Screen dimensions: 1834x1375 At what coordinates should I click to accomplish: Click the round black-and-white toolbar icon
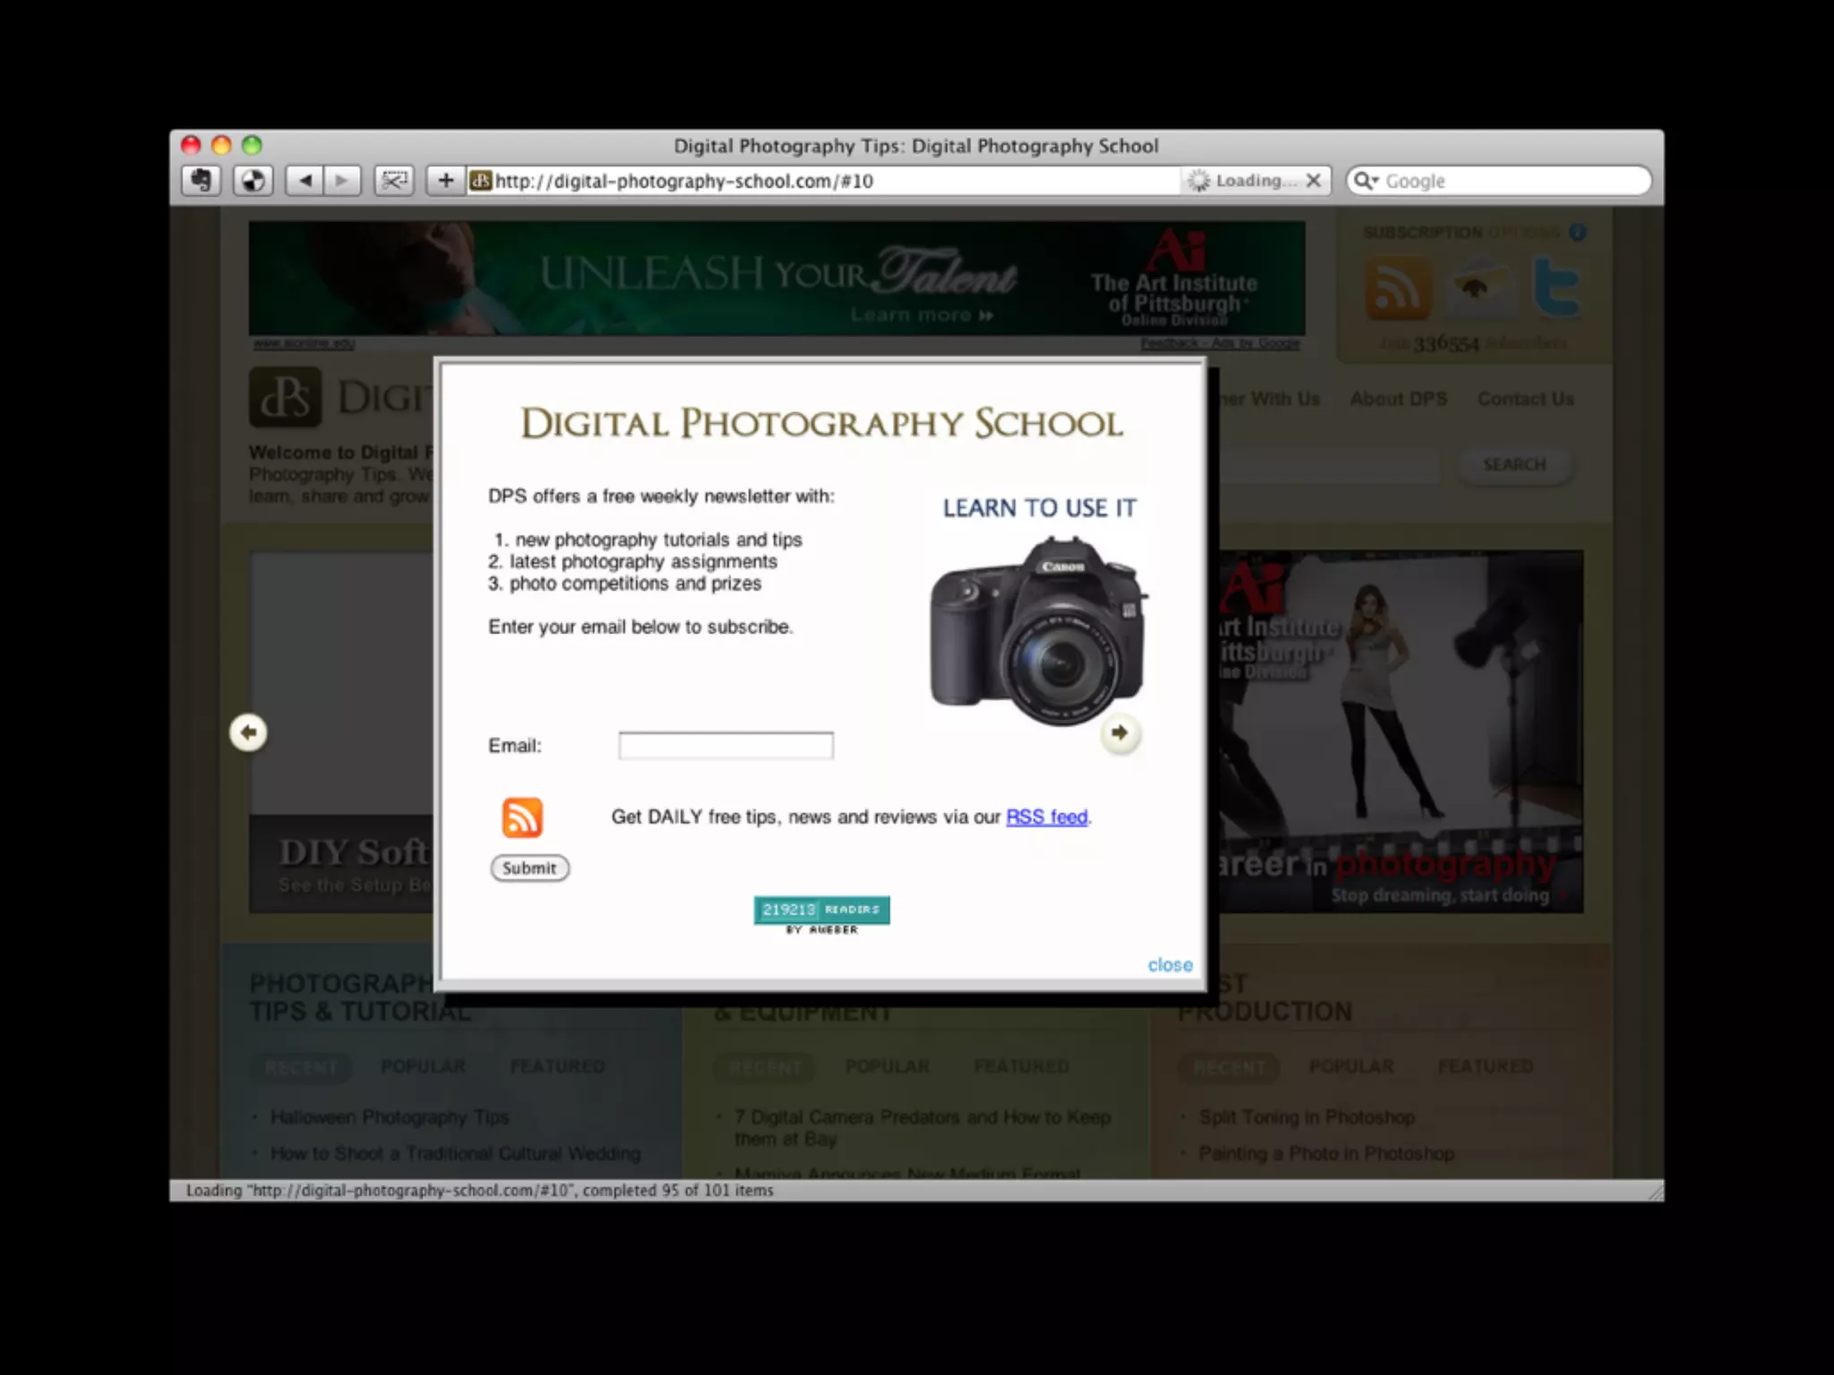click(253, 181)
